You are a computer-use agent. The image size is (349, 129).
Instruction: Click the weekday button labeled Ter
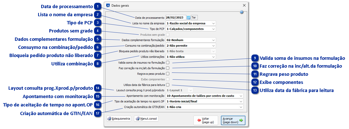pyautogui.click(x=194, y=17)
